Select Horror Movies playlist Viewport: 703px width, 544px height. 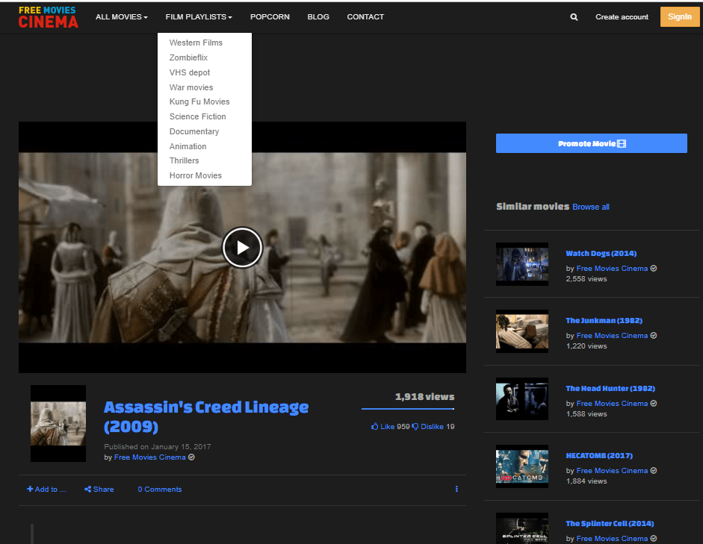(196, 175)
